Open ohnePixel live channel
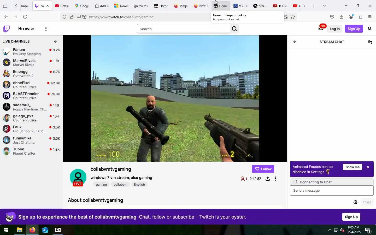This screenshot has height=235, width=376. [31, 85]
